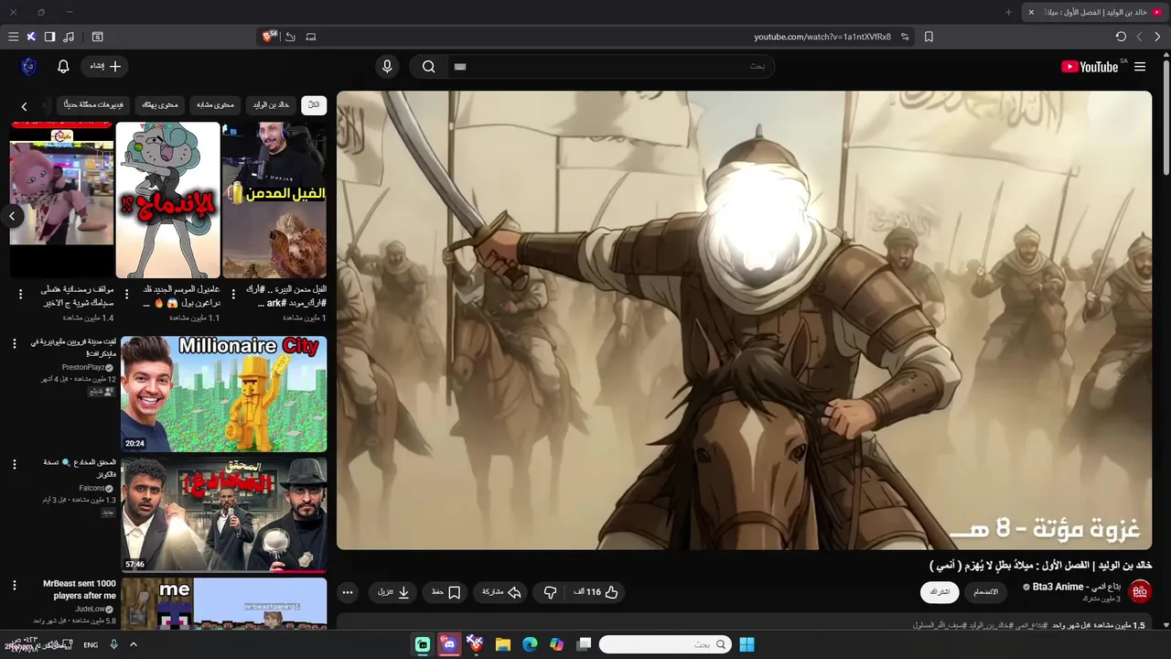Open options menu for مواقف رمضانية Short

21,294
